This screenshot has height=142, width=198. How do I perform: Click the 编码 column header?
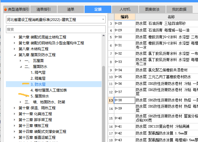[x=125, y=17]
